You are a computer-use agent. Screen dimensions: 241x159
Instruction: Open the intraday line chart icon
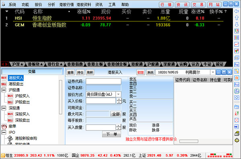pyautogui.click(x=237, y=44)
